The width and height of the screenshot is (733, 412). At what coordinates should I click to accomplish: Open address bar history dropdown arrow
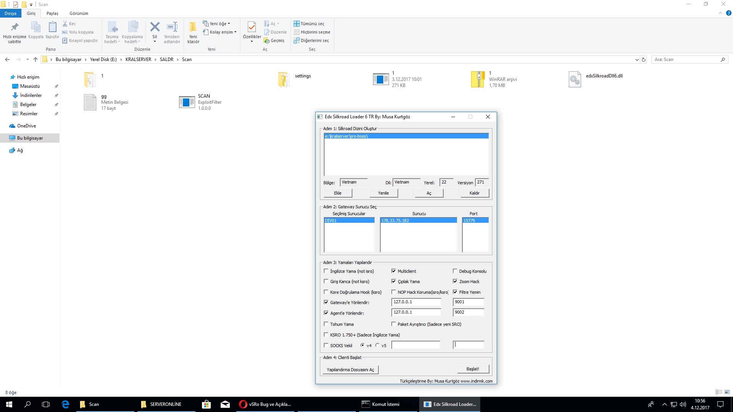[x=637, y=60]
